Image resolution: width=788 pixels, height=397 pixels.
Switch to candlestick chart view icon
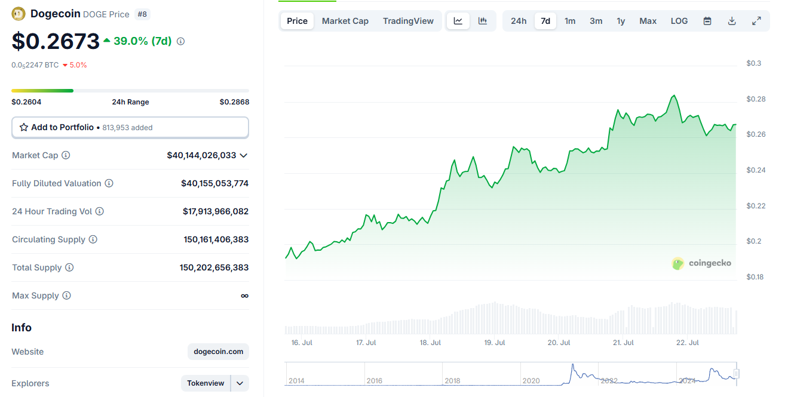(483, 21)
